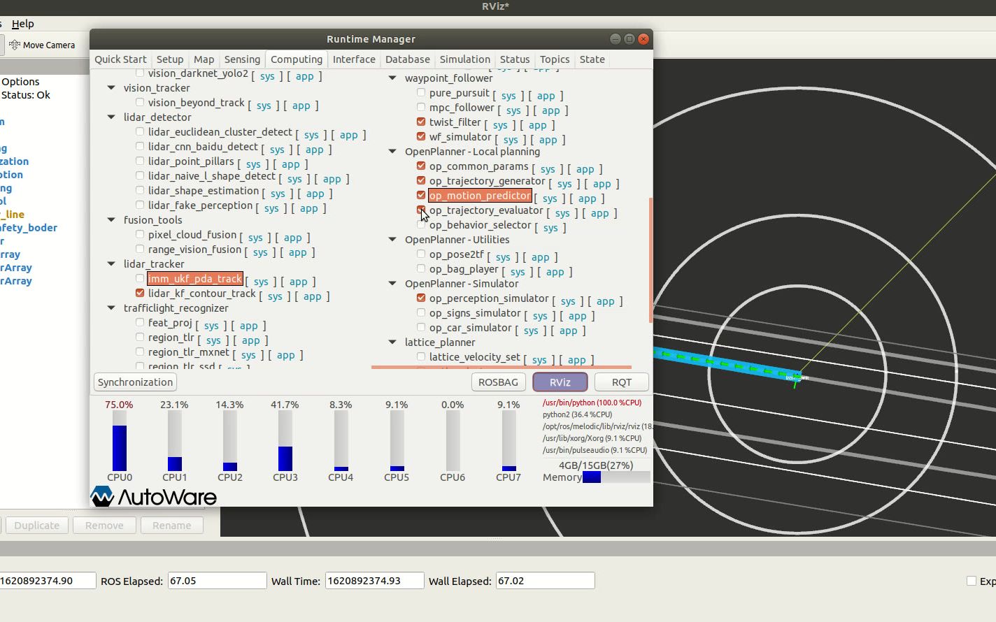Collapse OpenPlanner - Utilities group
The image size is (996, 622).
pos(392,239)
